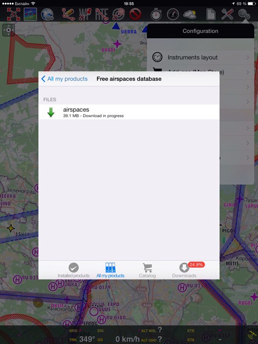This screenshot has width=258, height=344.
Task: Select the RTE route tool
Action: pyautogui.click(x=102, y=15)
